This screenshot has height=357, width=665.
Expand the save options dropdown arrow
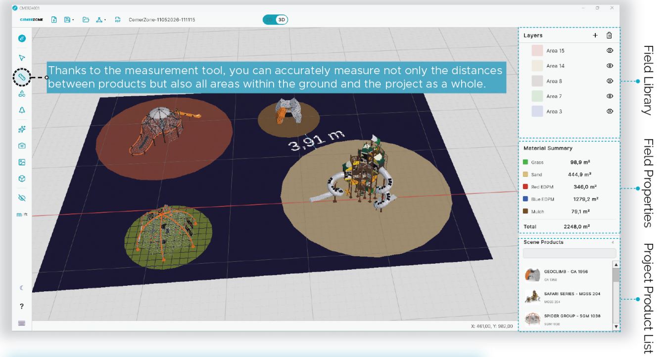point(73,21)
